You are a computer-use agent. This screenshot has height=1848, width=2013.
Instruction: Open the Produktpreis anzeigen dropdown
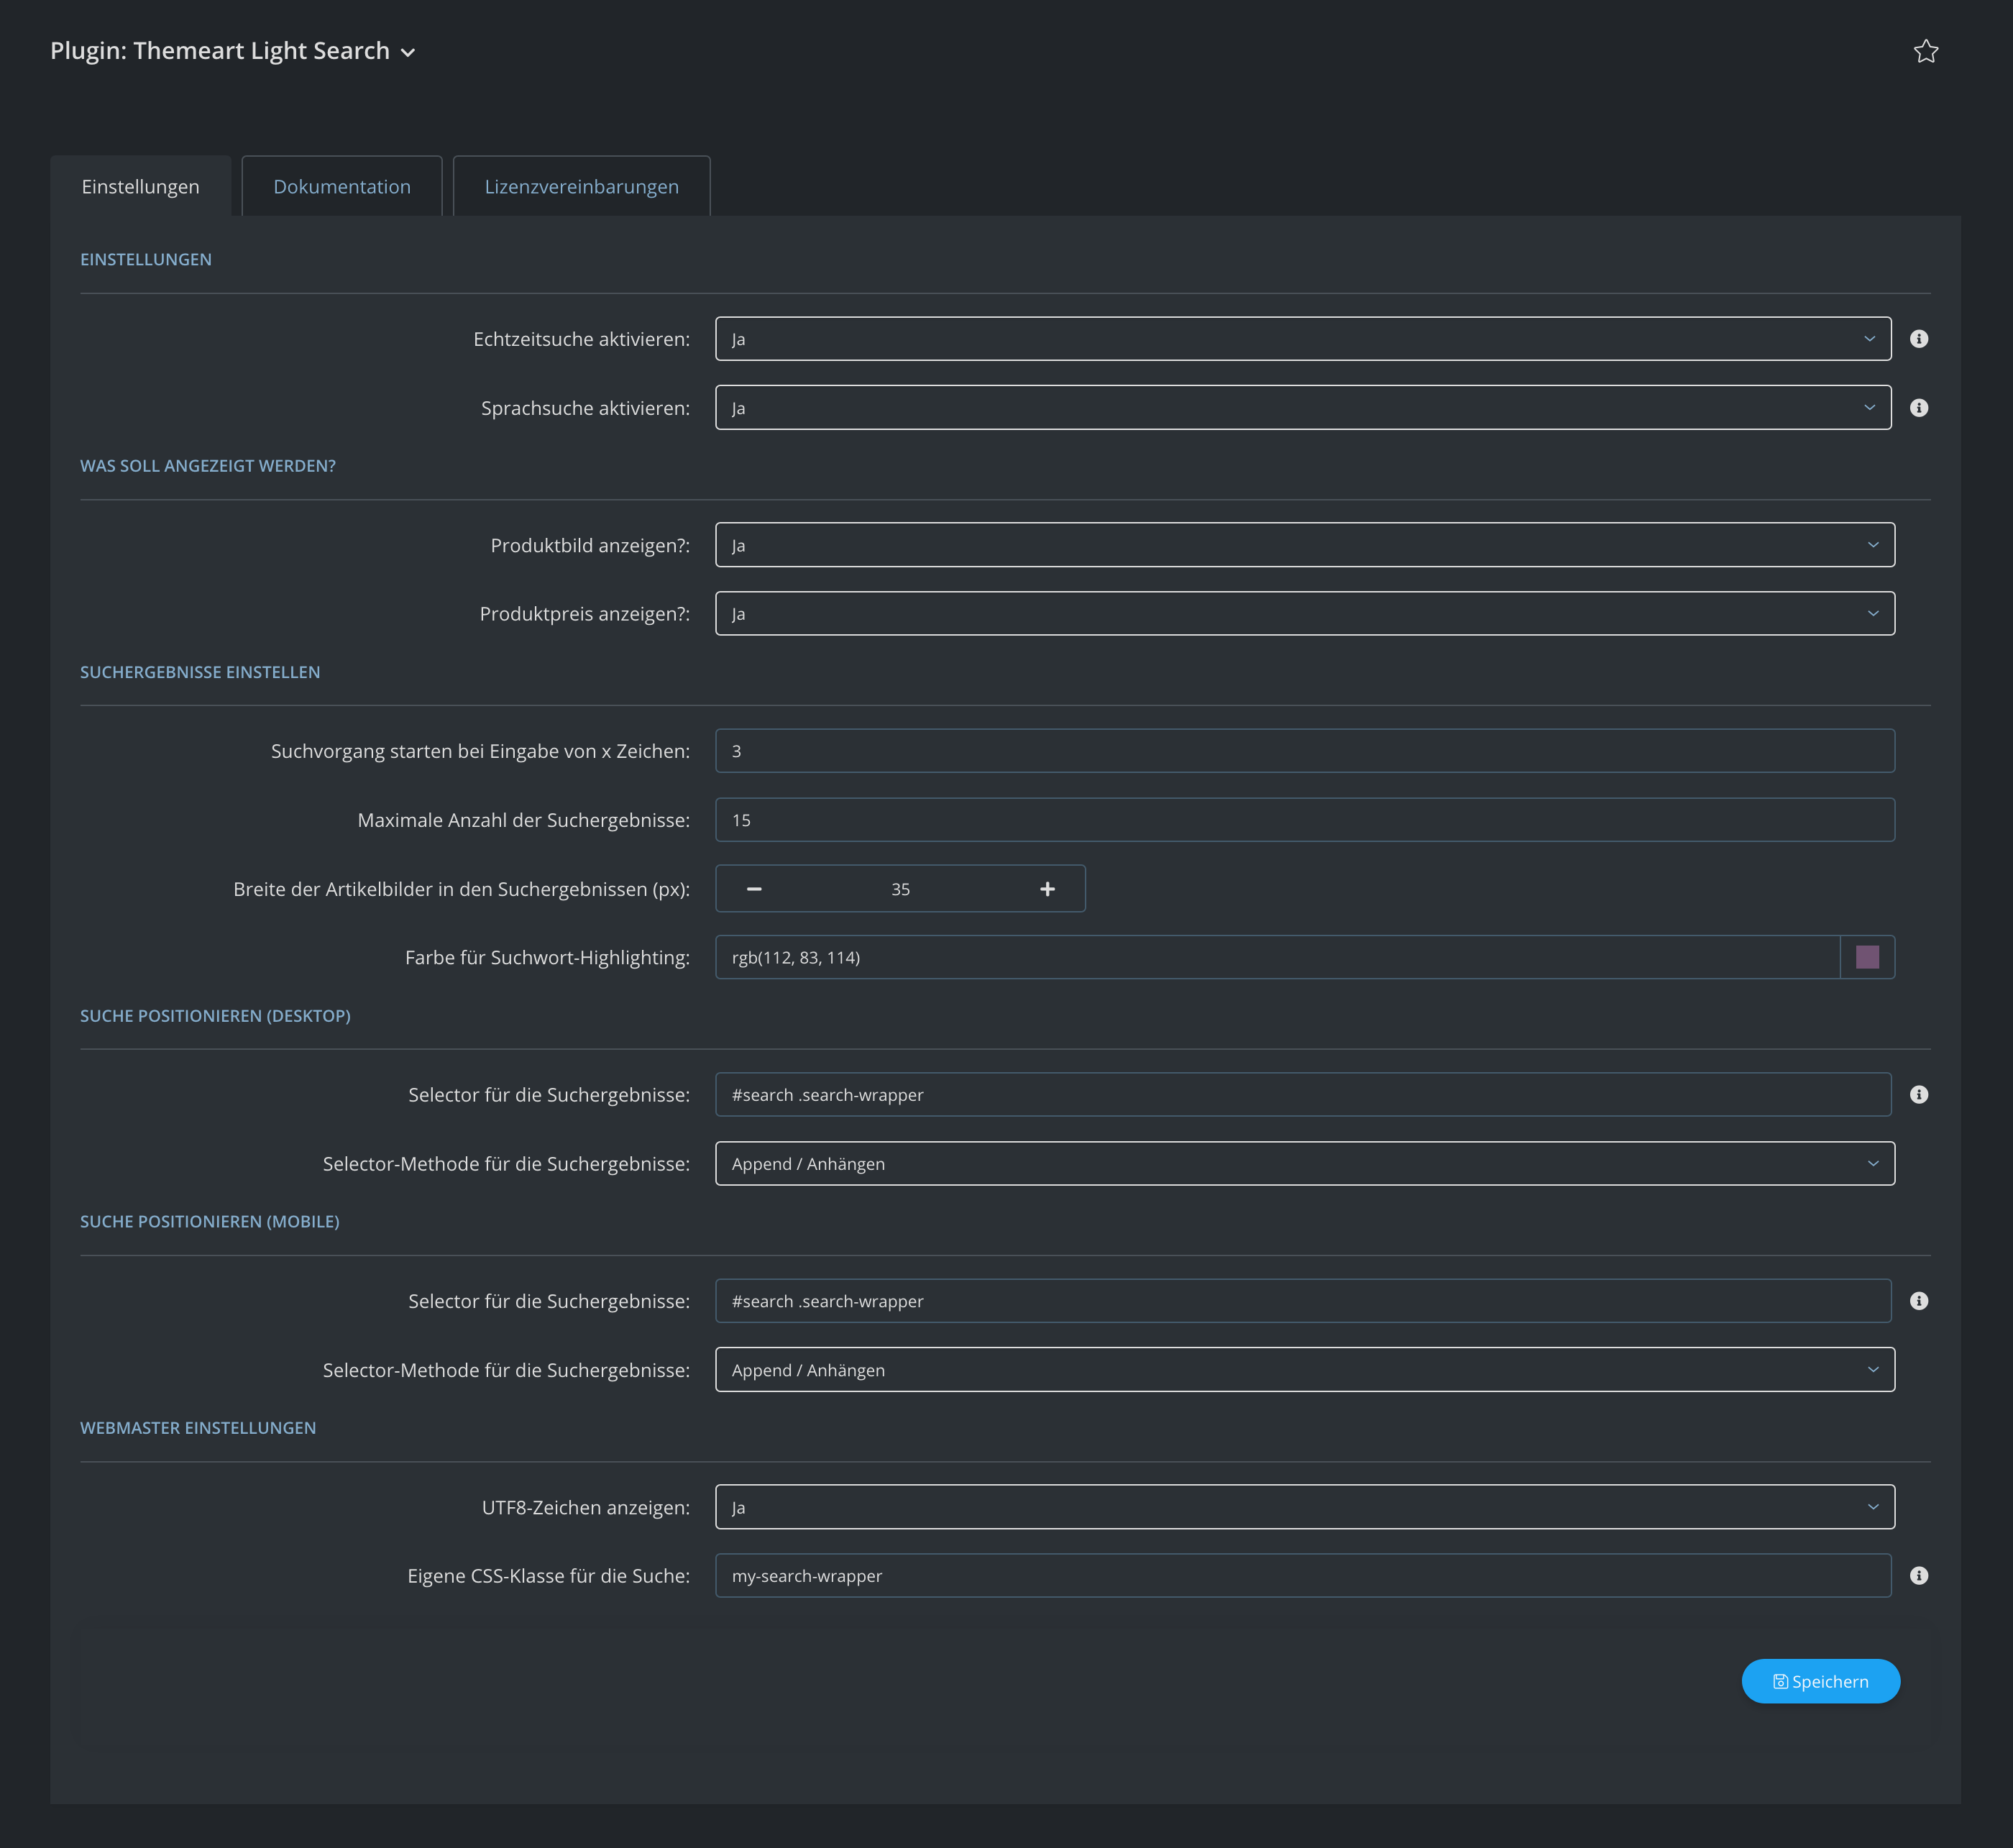pos(1304,614)
